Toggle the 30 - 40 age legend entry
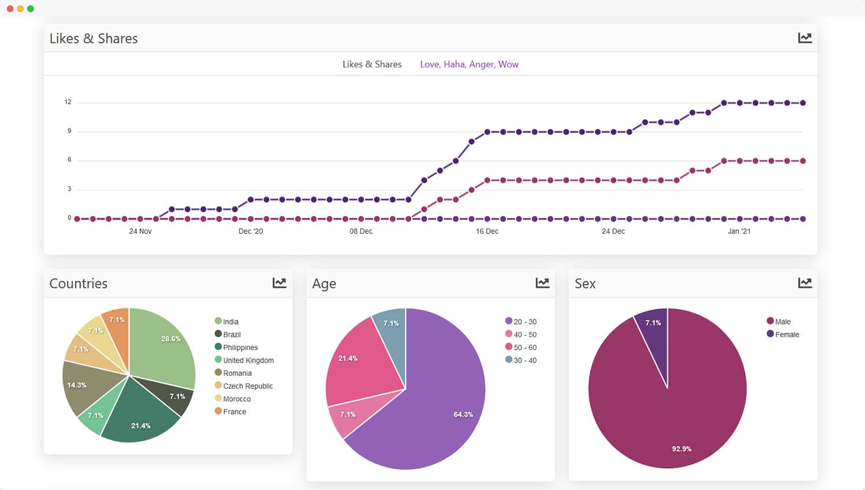Image resolution: width=865 pixels, height=490 pixels. tap(521, 360)
